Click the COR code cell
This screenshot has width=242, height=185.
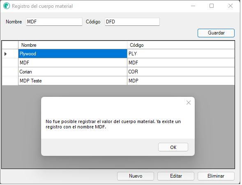point(182,72)
